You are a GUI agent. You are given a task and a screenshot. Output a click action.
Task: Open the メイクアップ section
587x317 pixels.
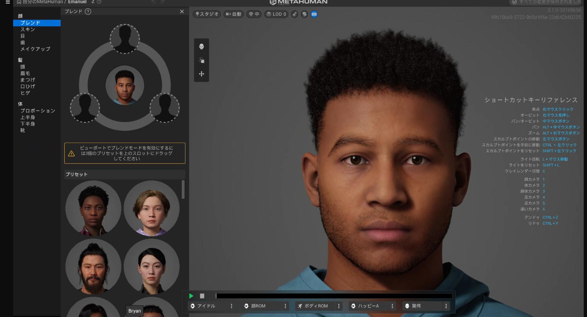click(x=35, y=49)
